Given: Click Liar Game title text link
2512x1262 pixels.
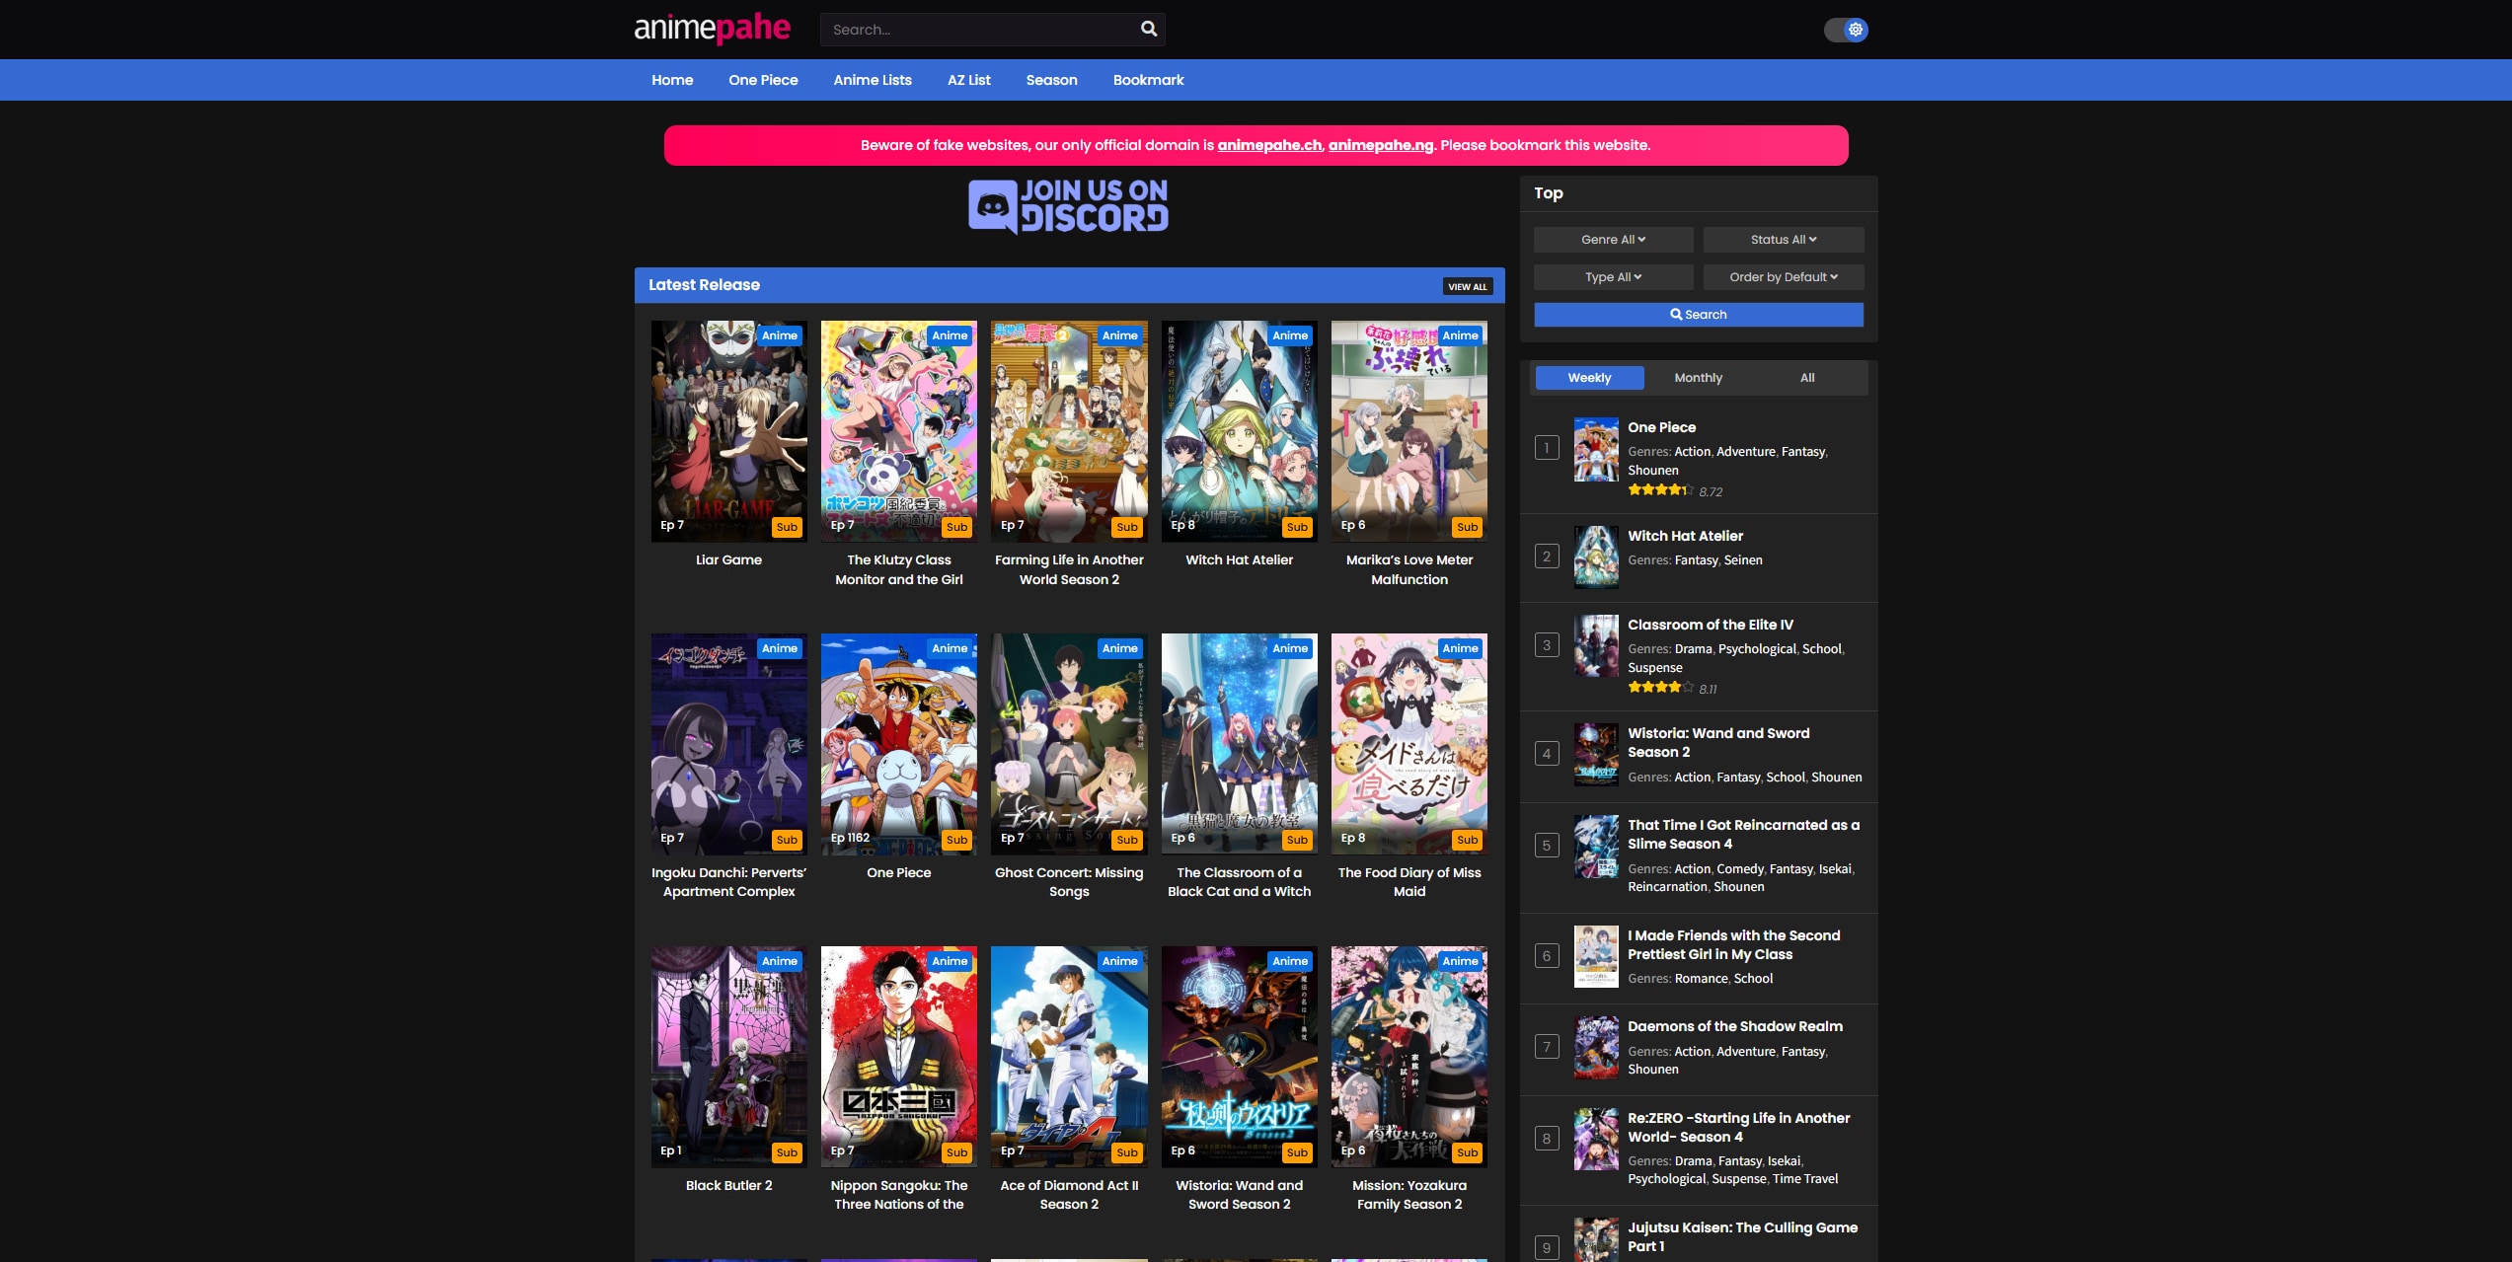Looking at the screenshot, I should [728, 559].
